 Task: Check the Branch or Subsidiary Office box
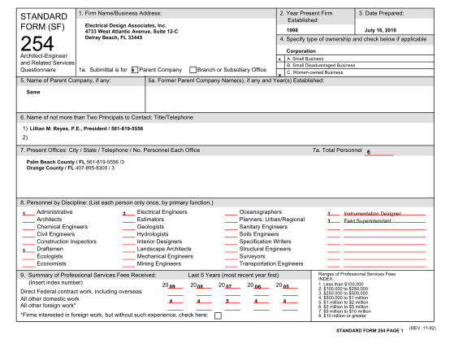[193, 70]
